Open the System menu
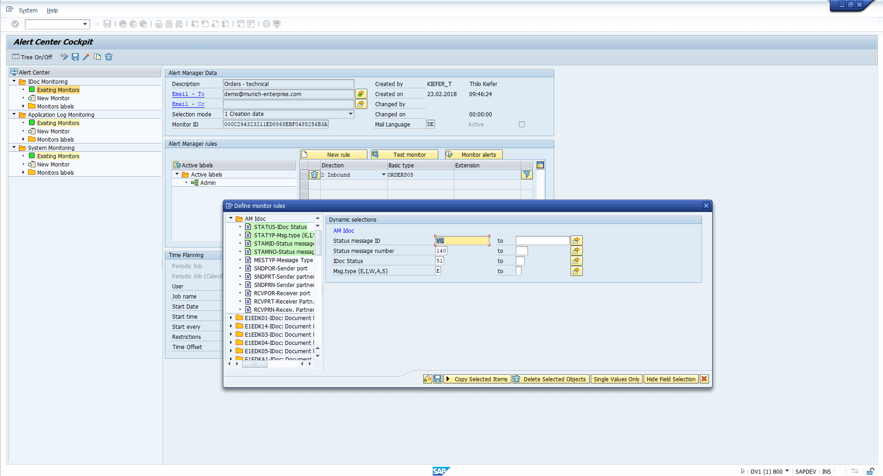 [x=28, y=10]
